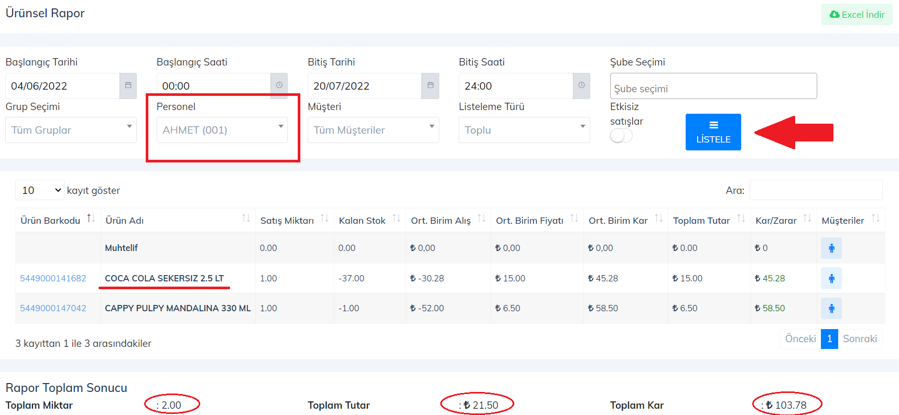The width and height of the screenshot is (899, 415).
Task: Download report with Excel İndir
Action: coord(857,15)
